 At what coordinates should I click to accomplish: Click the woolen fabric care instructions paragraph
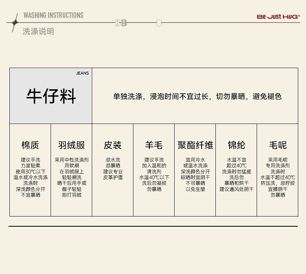277,177
